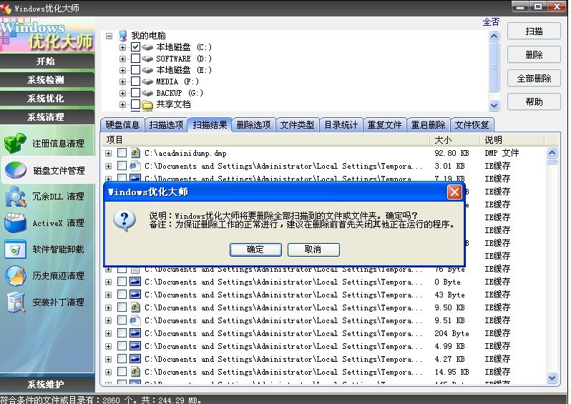
Task: Check the 本地磁盘 (E:) checkbox
Action: (135, 70)
